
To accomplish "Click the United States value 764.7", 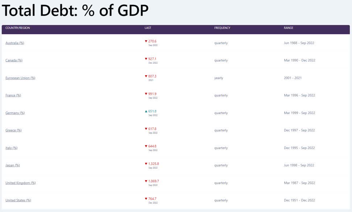I will (152, 199).
